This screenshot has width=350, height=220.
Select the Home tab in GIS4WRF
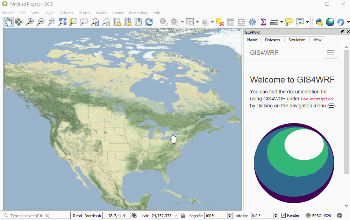pos(252,40)
